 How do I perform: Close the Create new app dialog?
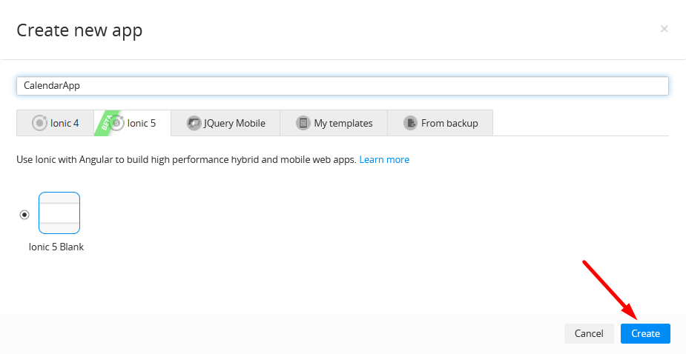[664, 29]
